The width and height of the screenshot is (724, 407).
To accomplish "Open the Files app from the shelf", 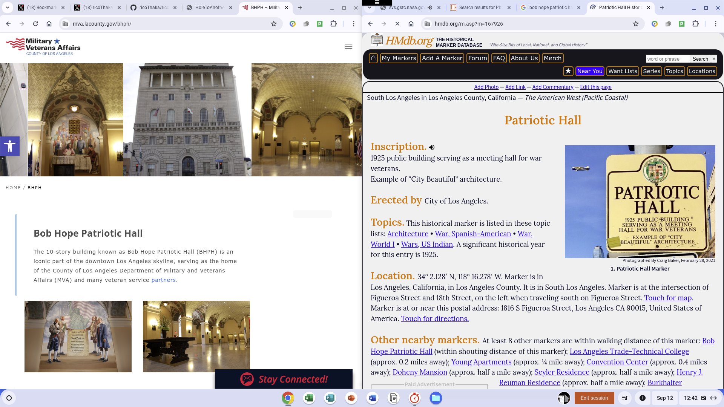I will [x=436, y=398].
